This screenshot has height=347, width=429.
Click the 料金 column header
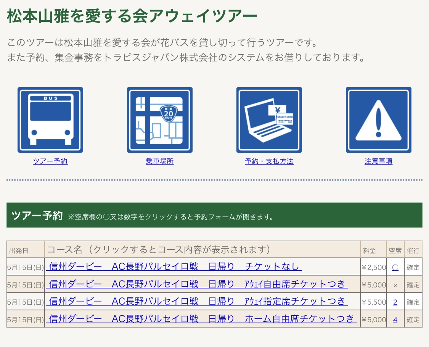click(373, 250)
